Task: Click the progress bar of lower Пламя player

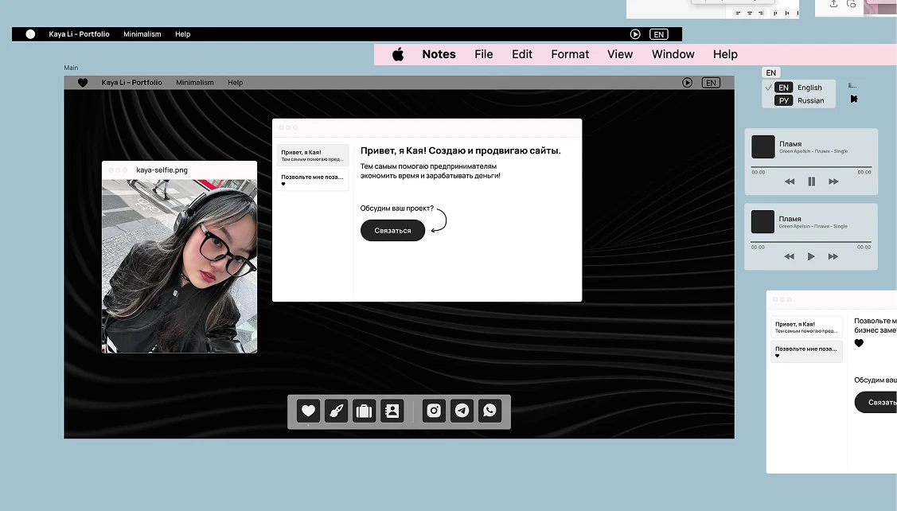Action: point(811,242)
